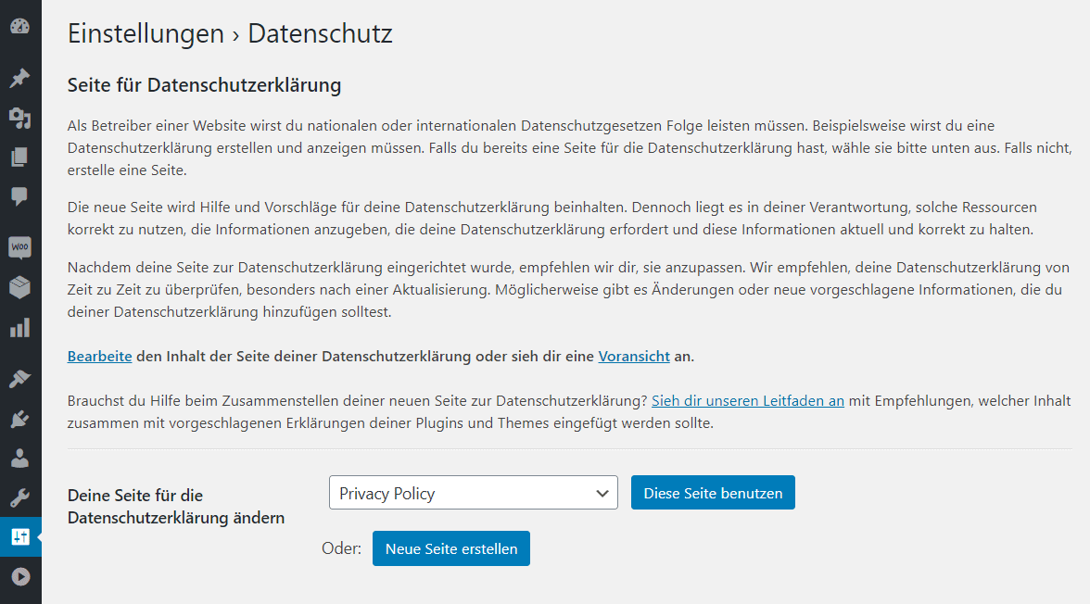Open the Pages section in the sidebar
Image resolution: width=1090 pixels, height=604 pixels.
[x=19, y=156]
